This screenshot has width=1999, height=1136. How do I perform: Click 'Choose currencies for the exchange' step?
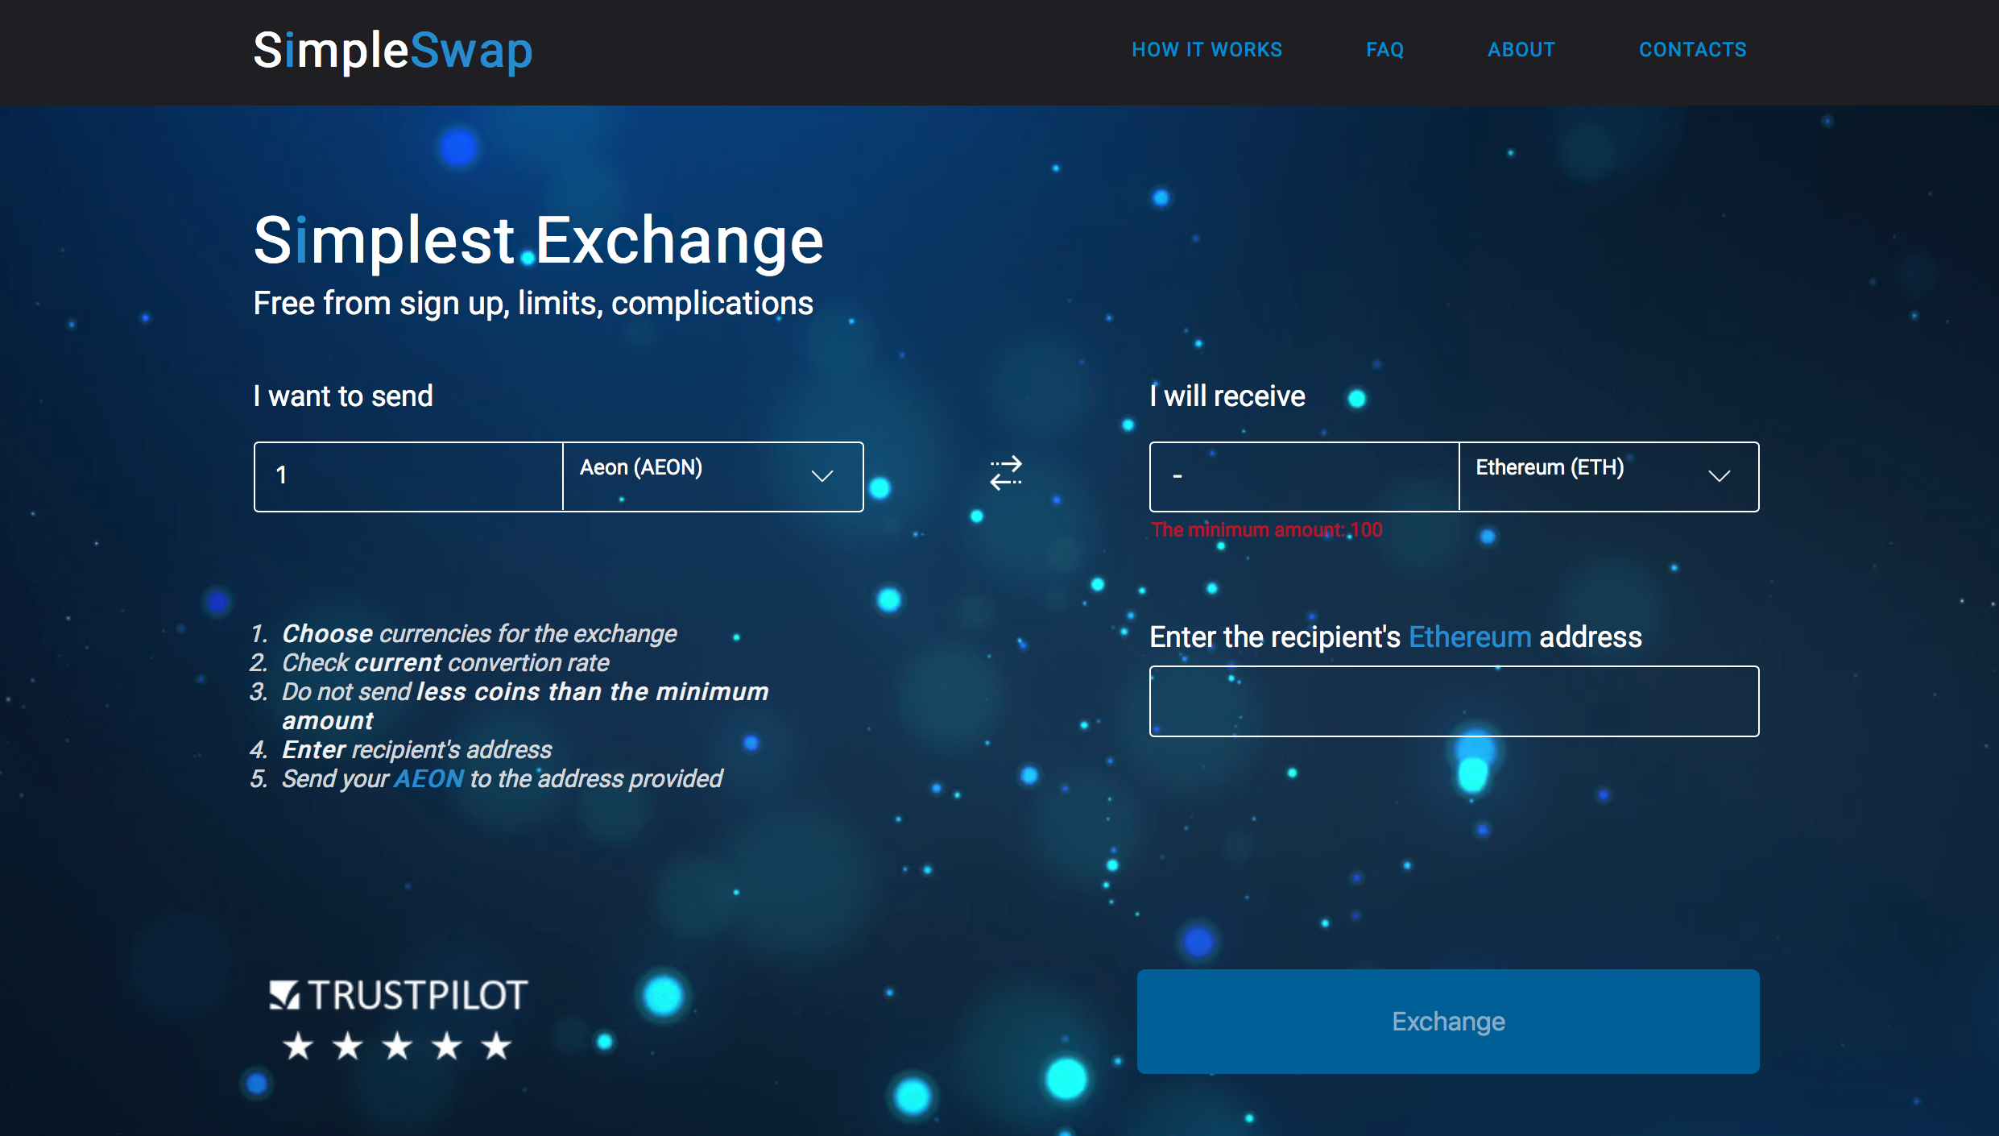coord(479,634)
